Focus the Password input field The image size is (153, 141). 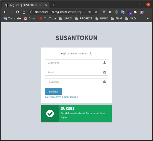click(x=76, y=82)
